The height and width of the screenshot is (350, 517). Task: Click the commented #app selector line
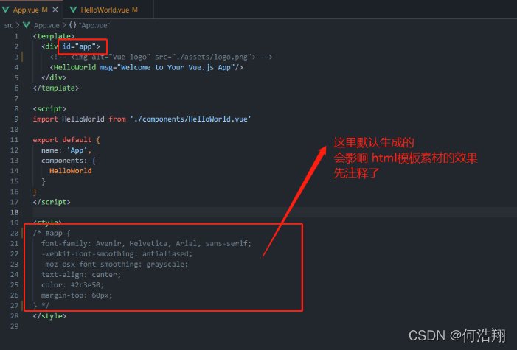click(52, 233)
